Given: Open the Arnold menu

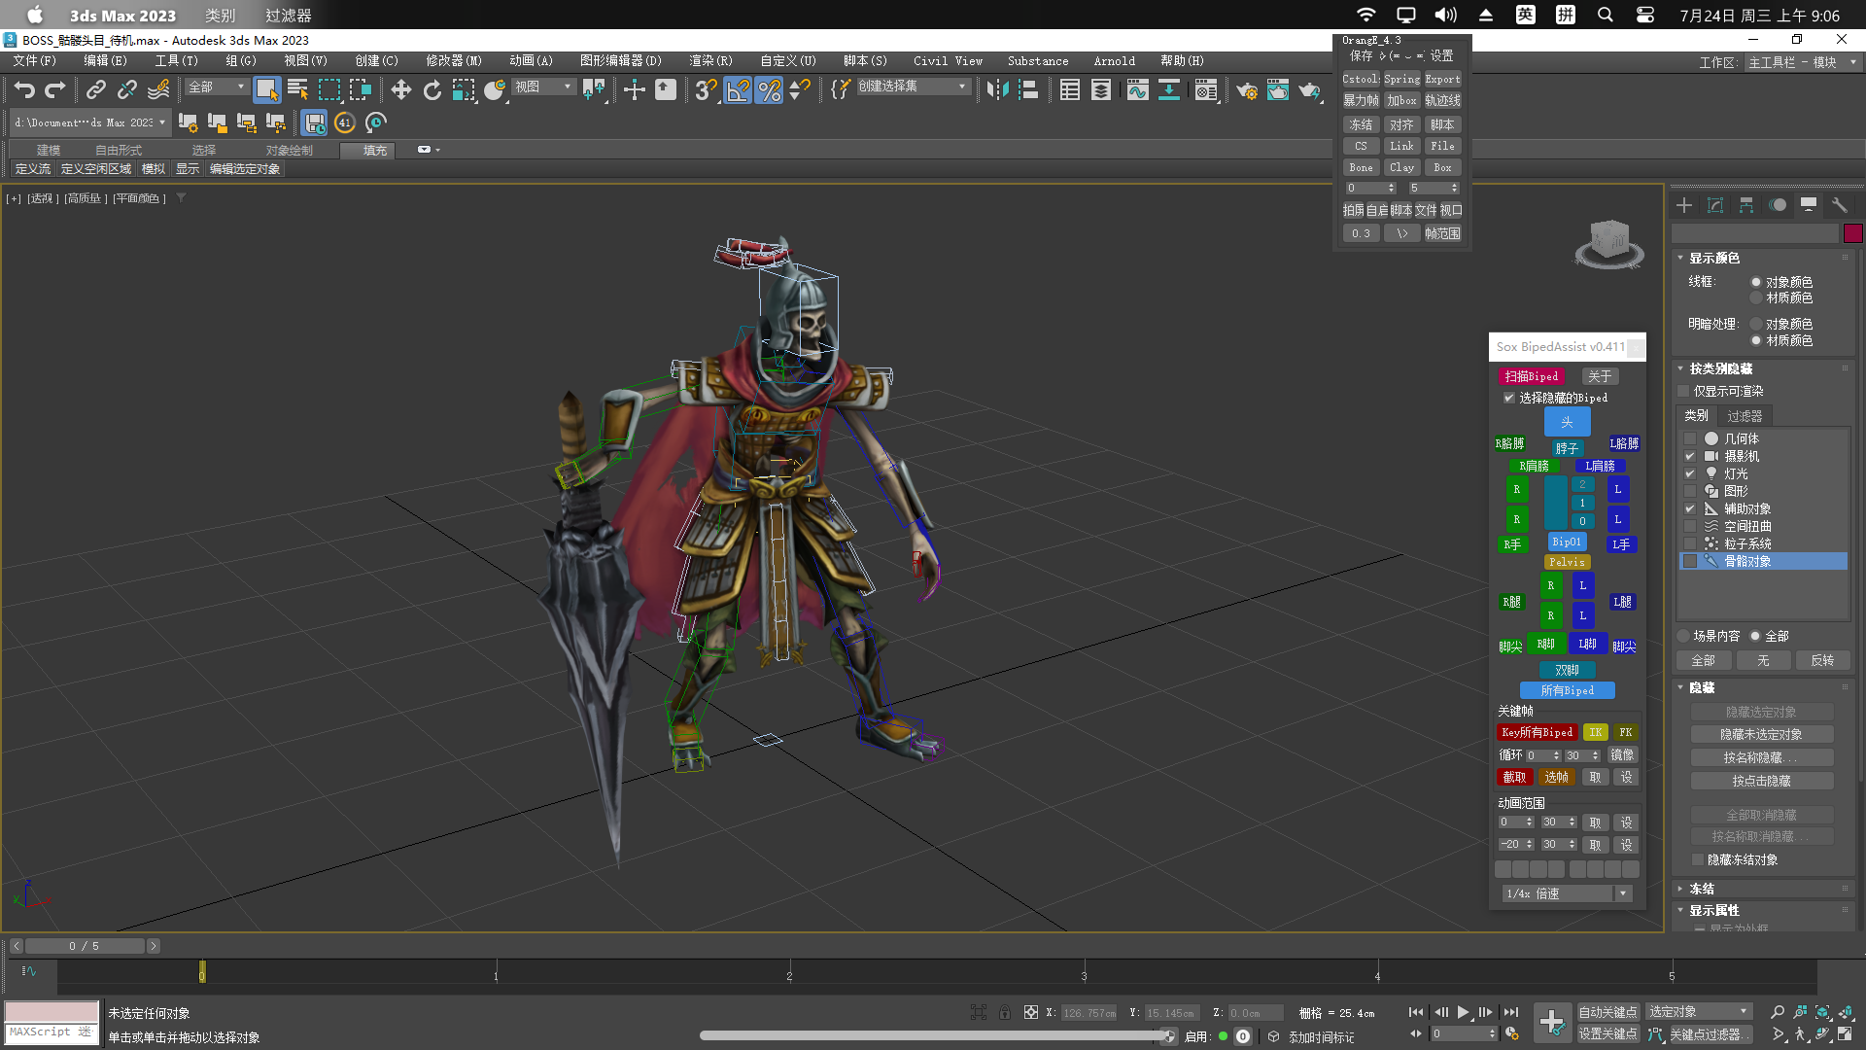Looking at the screenshot, I should click(x=1114, y=60).
